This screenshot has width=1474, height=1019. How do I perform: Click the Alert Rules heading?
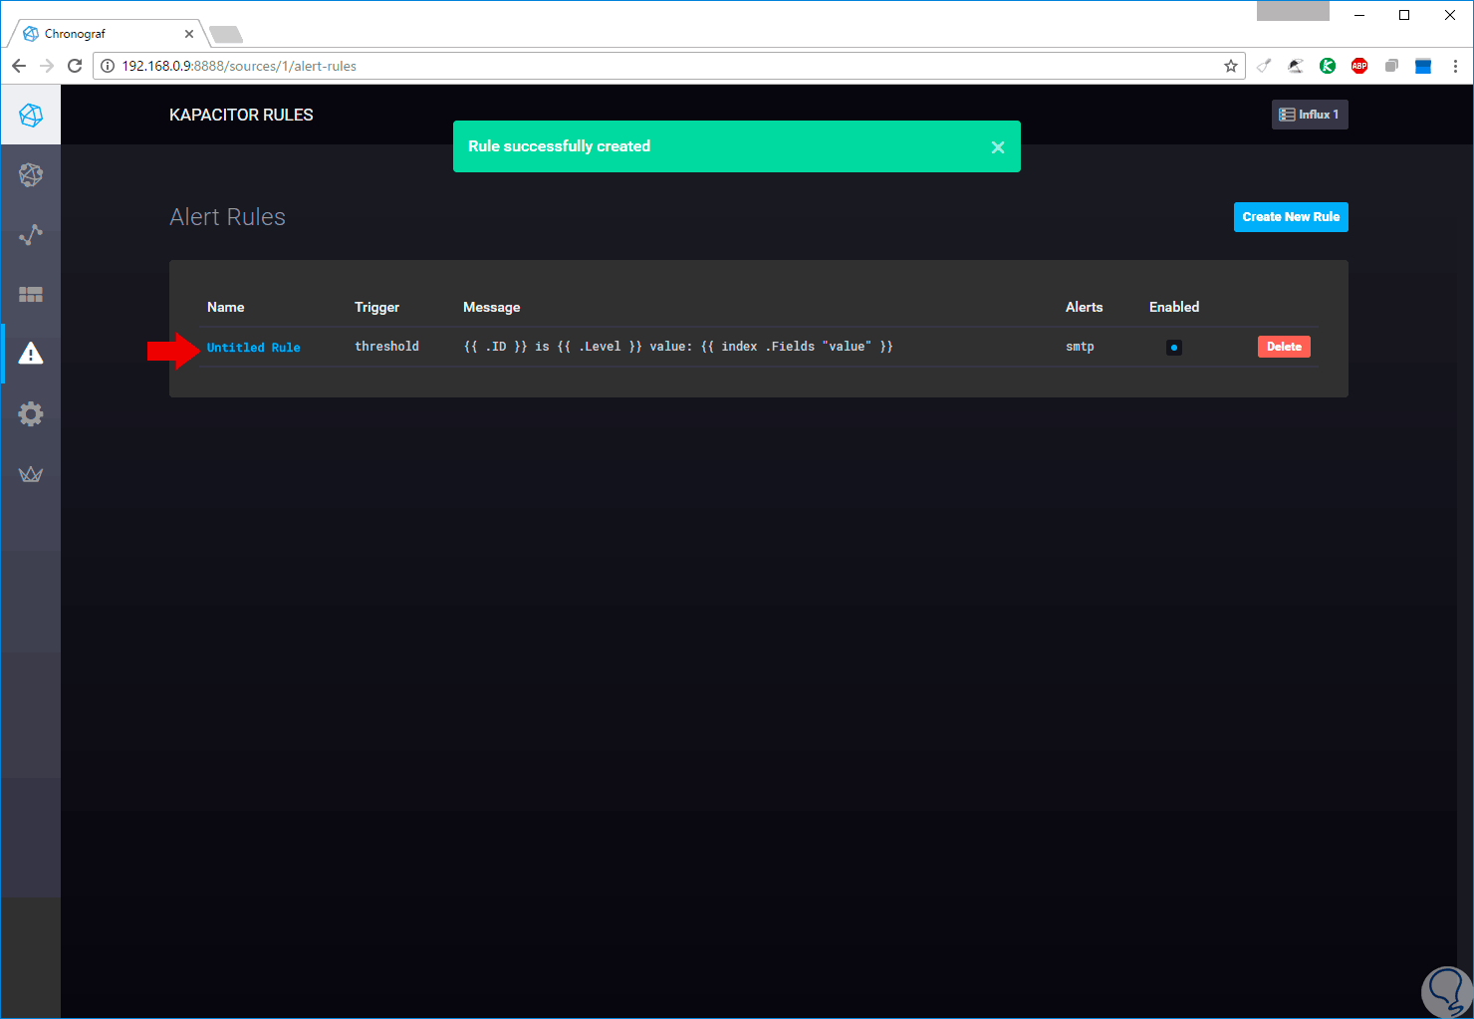click(x=227, y=217)
